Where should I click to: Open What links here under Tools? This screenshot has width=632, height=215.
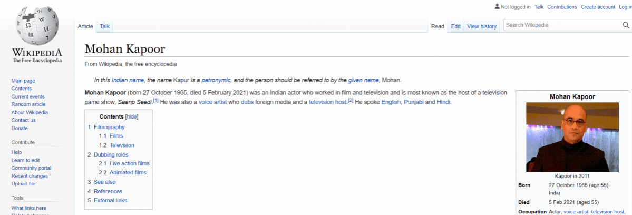[x=28, y=208]
